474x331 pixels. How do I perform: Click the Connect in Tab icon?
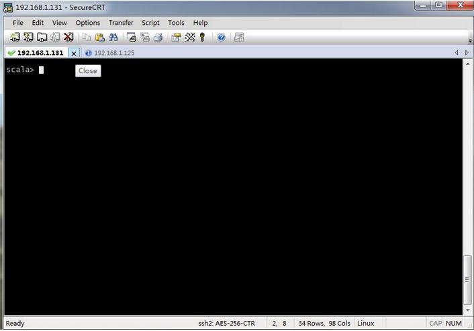(x=42, y=37)
